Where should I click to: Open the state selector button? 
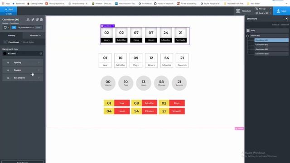(x=38, y=27)
